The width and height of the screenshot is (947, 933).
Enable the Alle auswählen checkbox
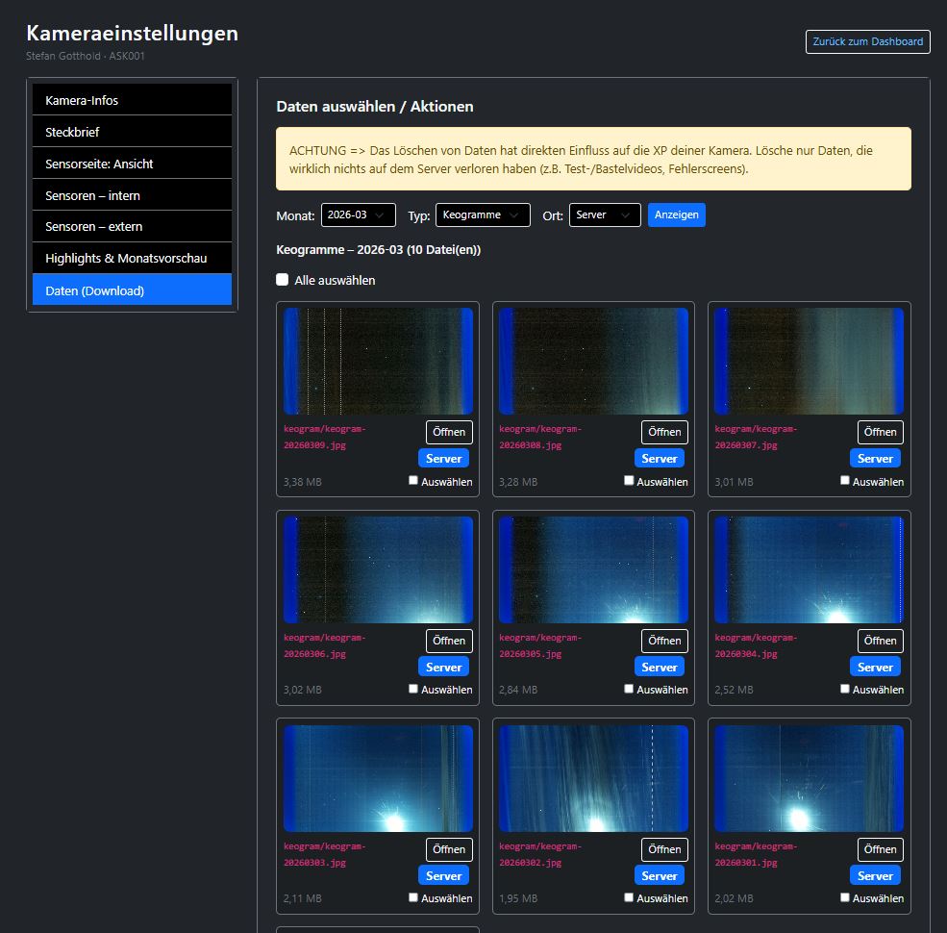point(282,280)
